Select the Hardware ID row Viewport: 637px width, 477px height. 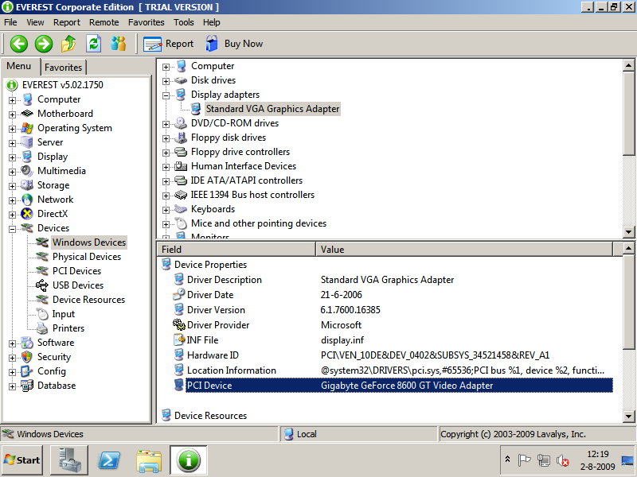[385, 355]
